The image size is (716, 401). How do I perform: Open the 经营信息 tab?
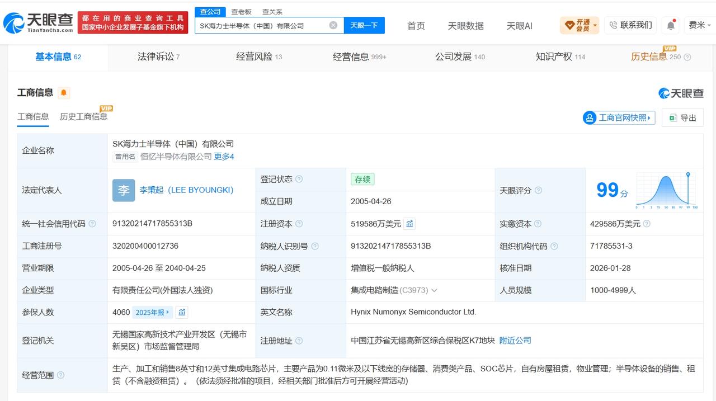pyautogui.click(x=360, y=56)
